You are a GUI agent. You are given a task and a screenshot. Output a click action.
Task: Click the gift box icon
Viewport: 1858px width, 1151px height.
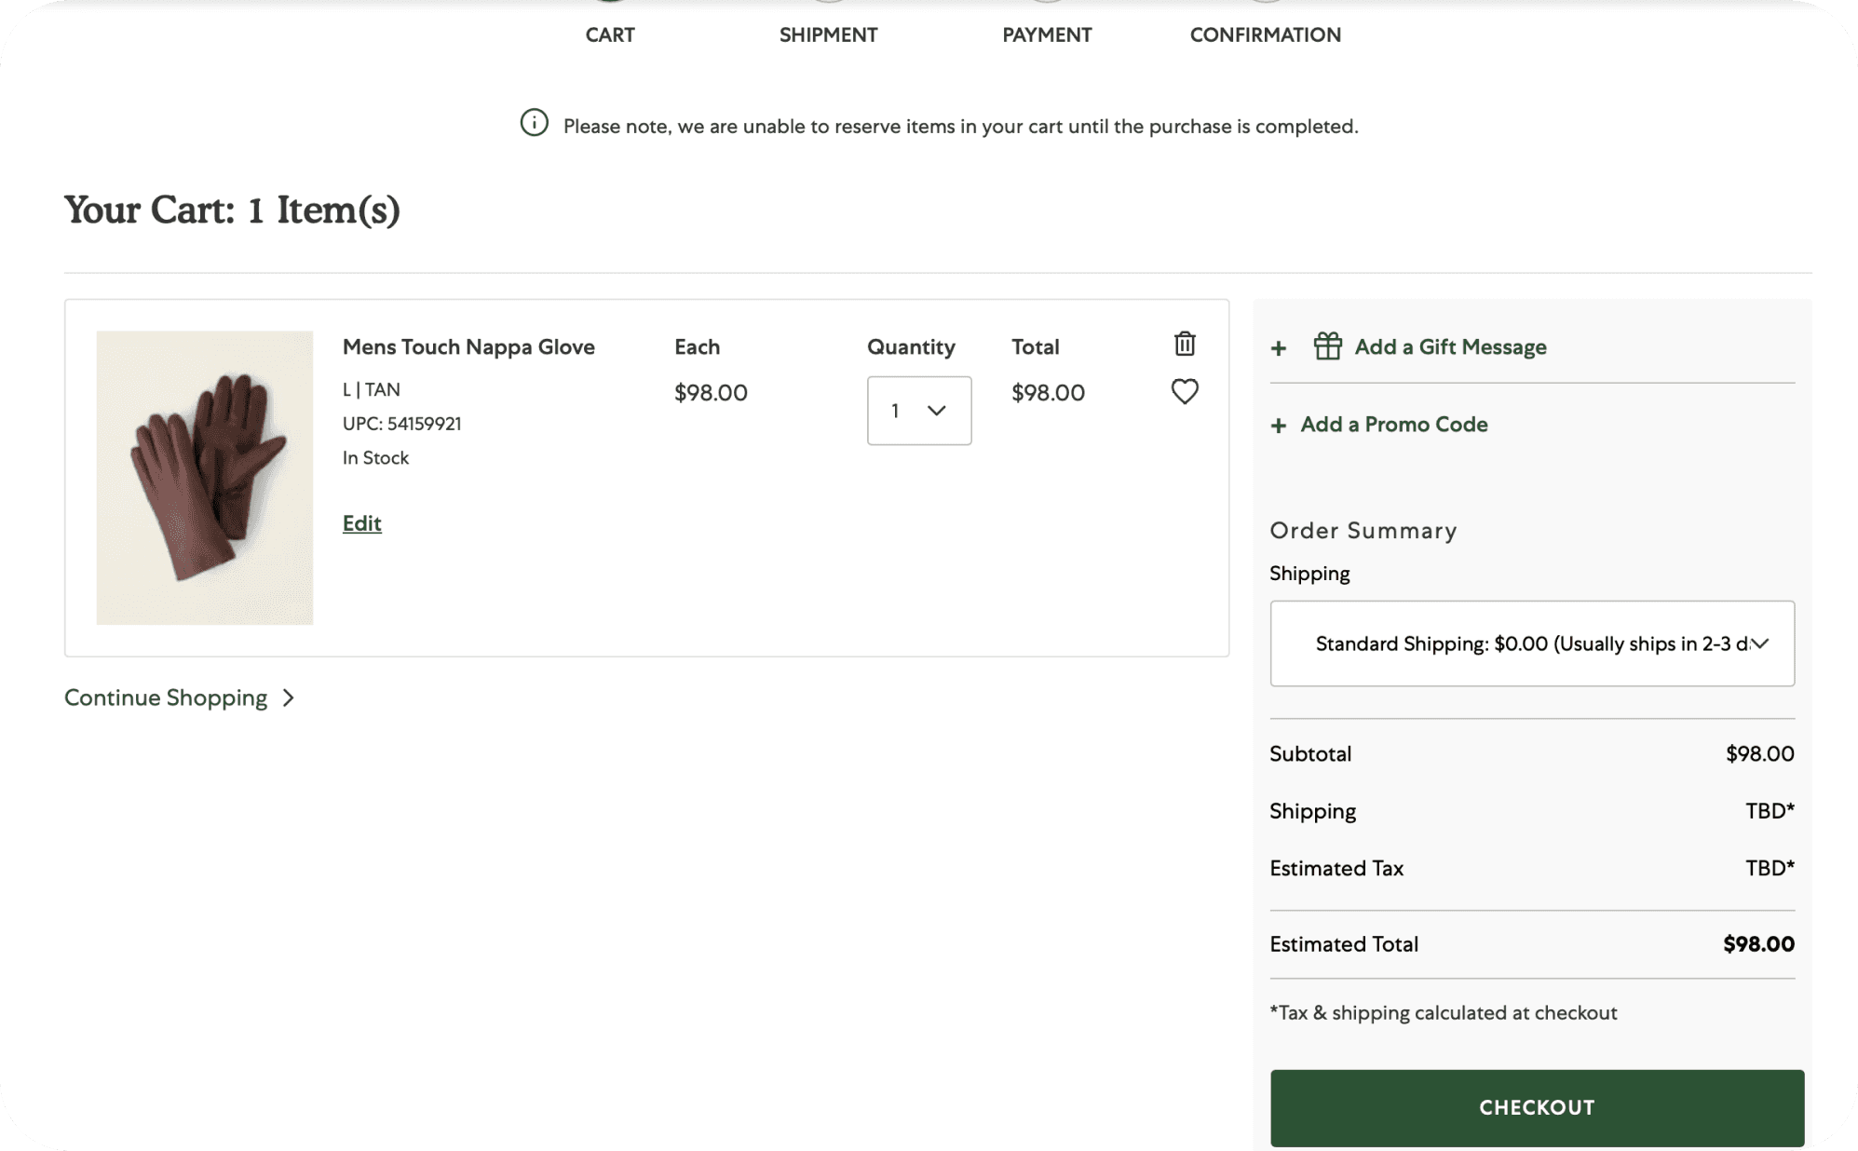[x=1327, y=346]
